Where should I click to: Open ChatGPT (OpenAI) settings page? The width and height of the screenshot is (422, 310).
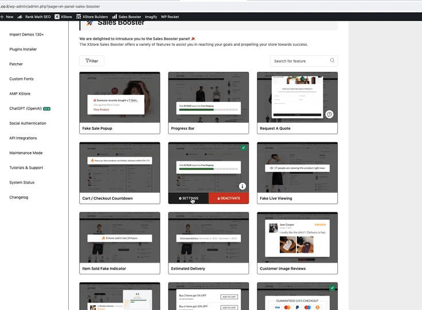point(26,108)
